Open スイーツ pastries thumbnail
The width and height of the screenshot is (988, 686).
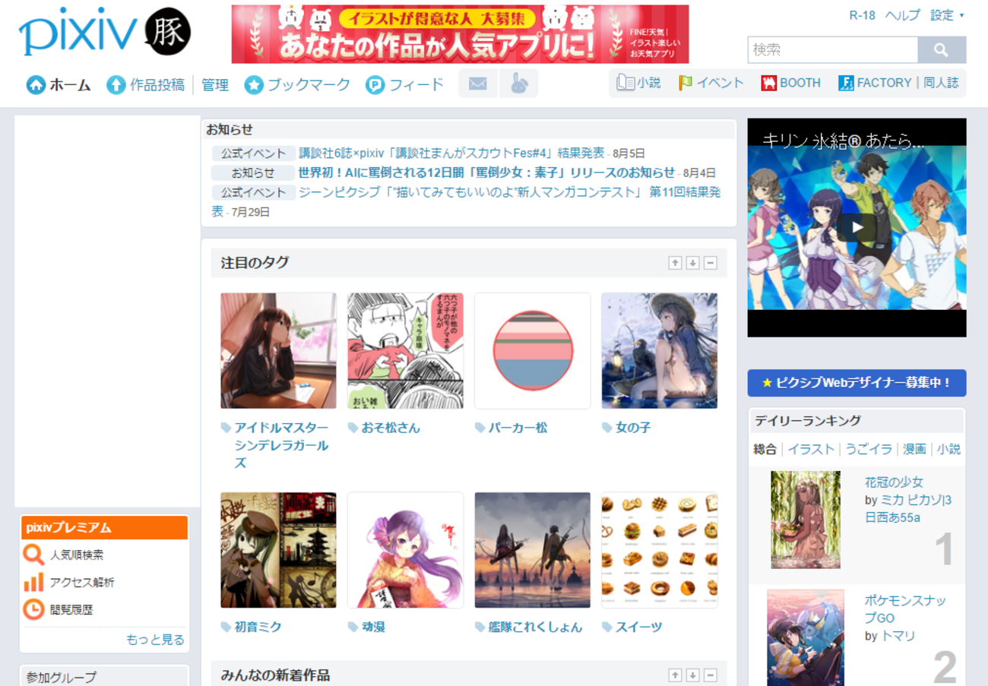[659, 550]
